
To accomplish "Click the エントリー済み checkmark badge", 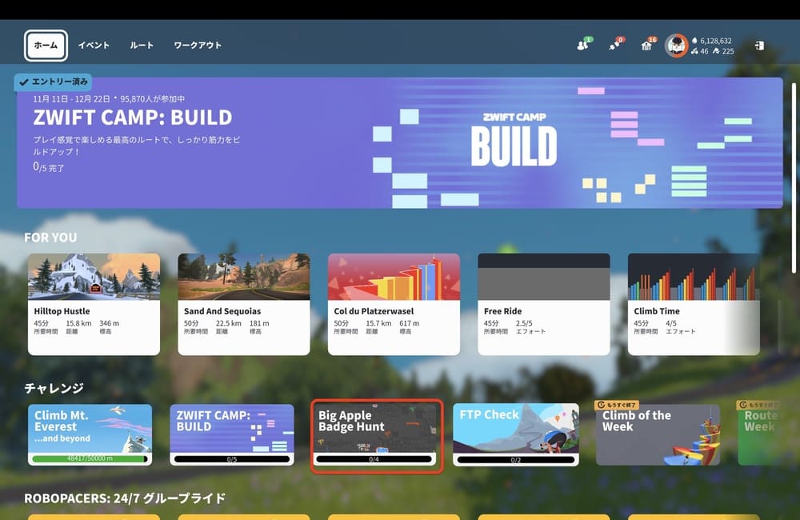I will 54,82.
